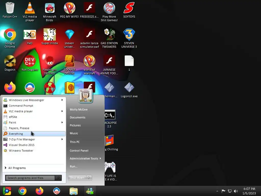
Task: Open Documents from start menu
Action: [77, 117]
